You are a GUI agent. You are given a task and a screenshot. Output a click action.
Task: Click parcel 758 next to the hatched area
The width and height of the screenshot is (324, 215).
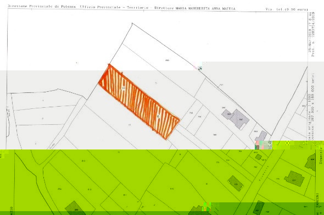(x=191, y=113)
